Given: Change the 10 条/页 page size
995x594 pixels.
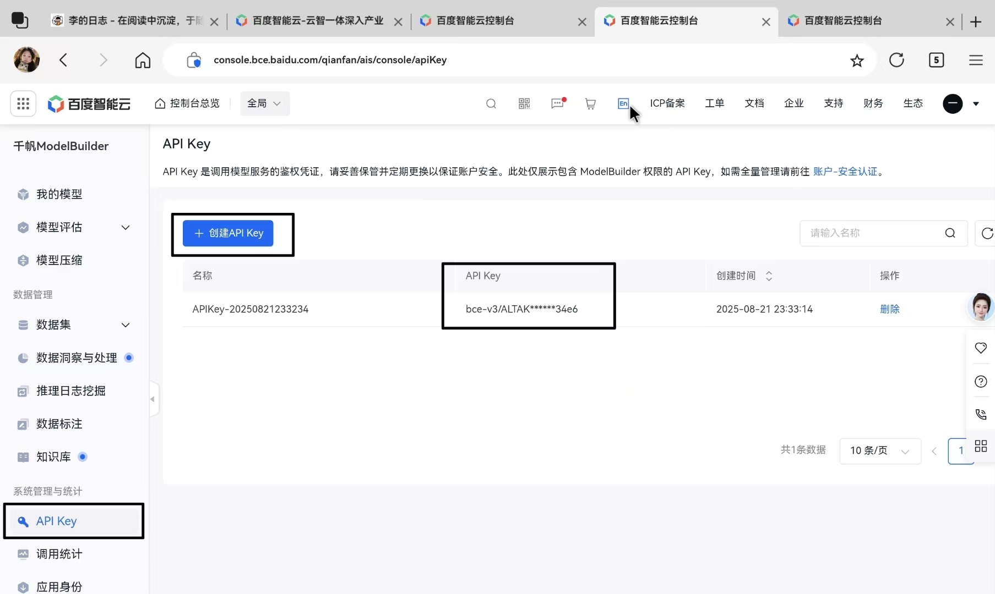Looking at the screenshot, I should click(x=880, y=451).
